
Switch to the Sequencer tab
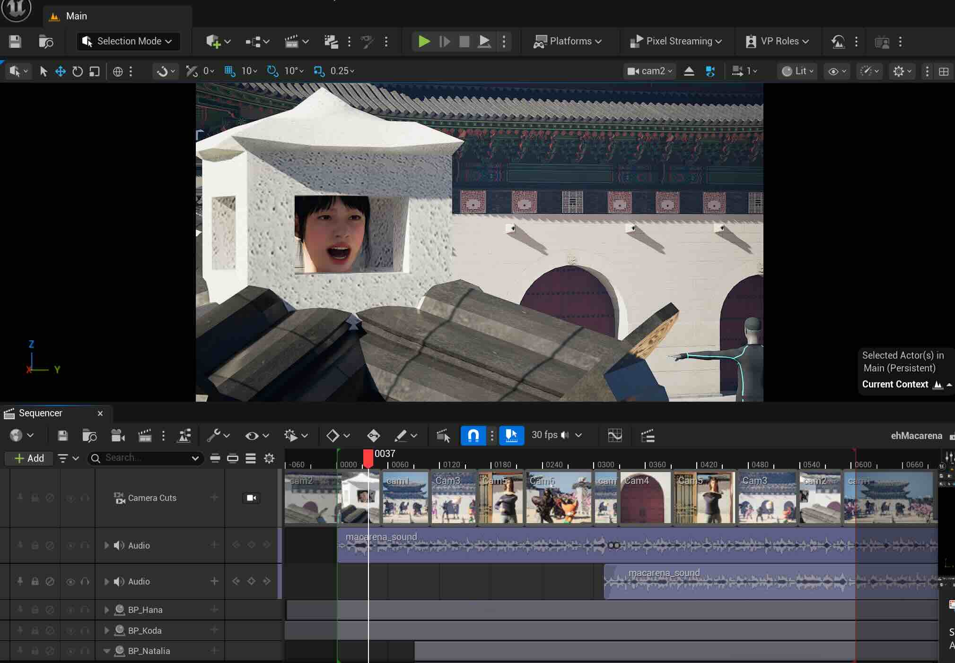point(40,413)
